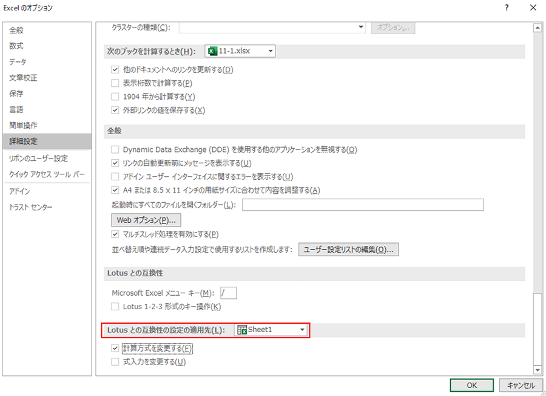Click the disabled オプション button
The height and width of the screenshot is (396, 546).
[x=393, y=27]
